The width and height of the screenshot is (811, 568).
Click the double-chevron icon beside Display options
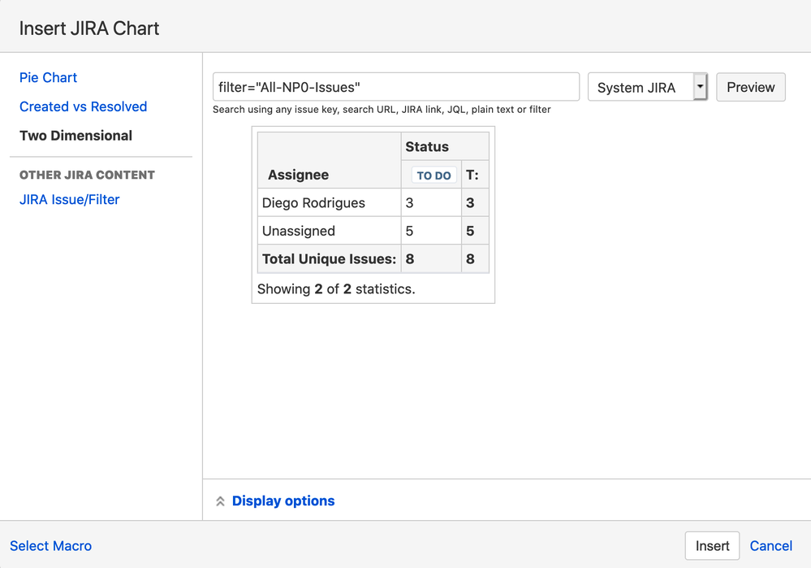pyautogui.click(x=220, y=501)
